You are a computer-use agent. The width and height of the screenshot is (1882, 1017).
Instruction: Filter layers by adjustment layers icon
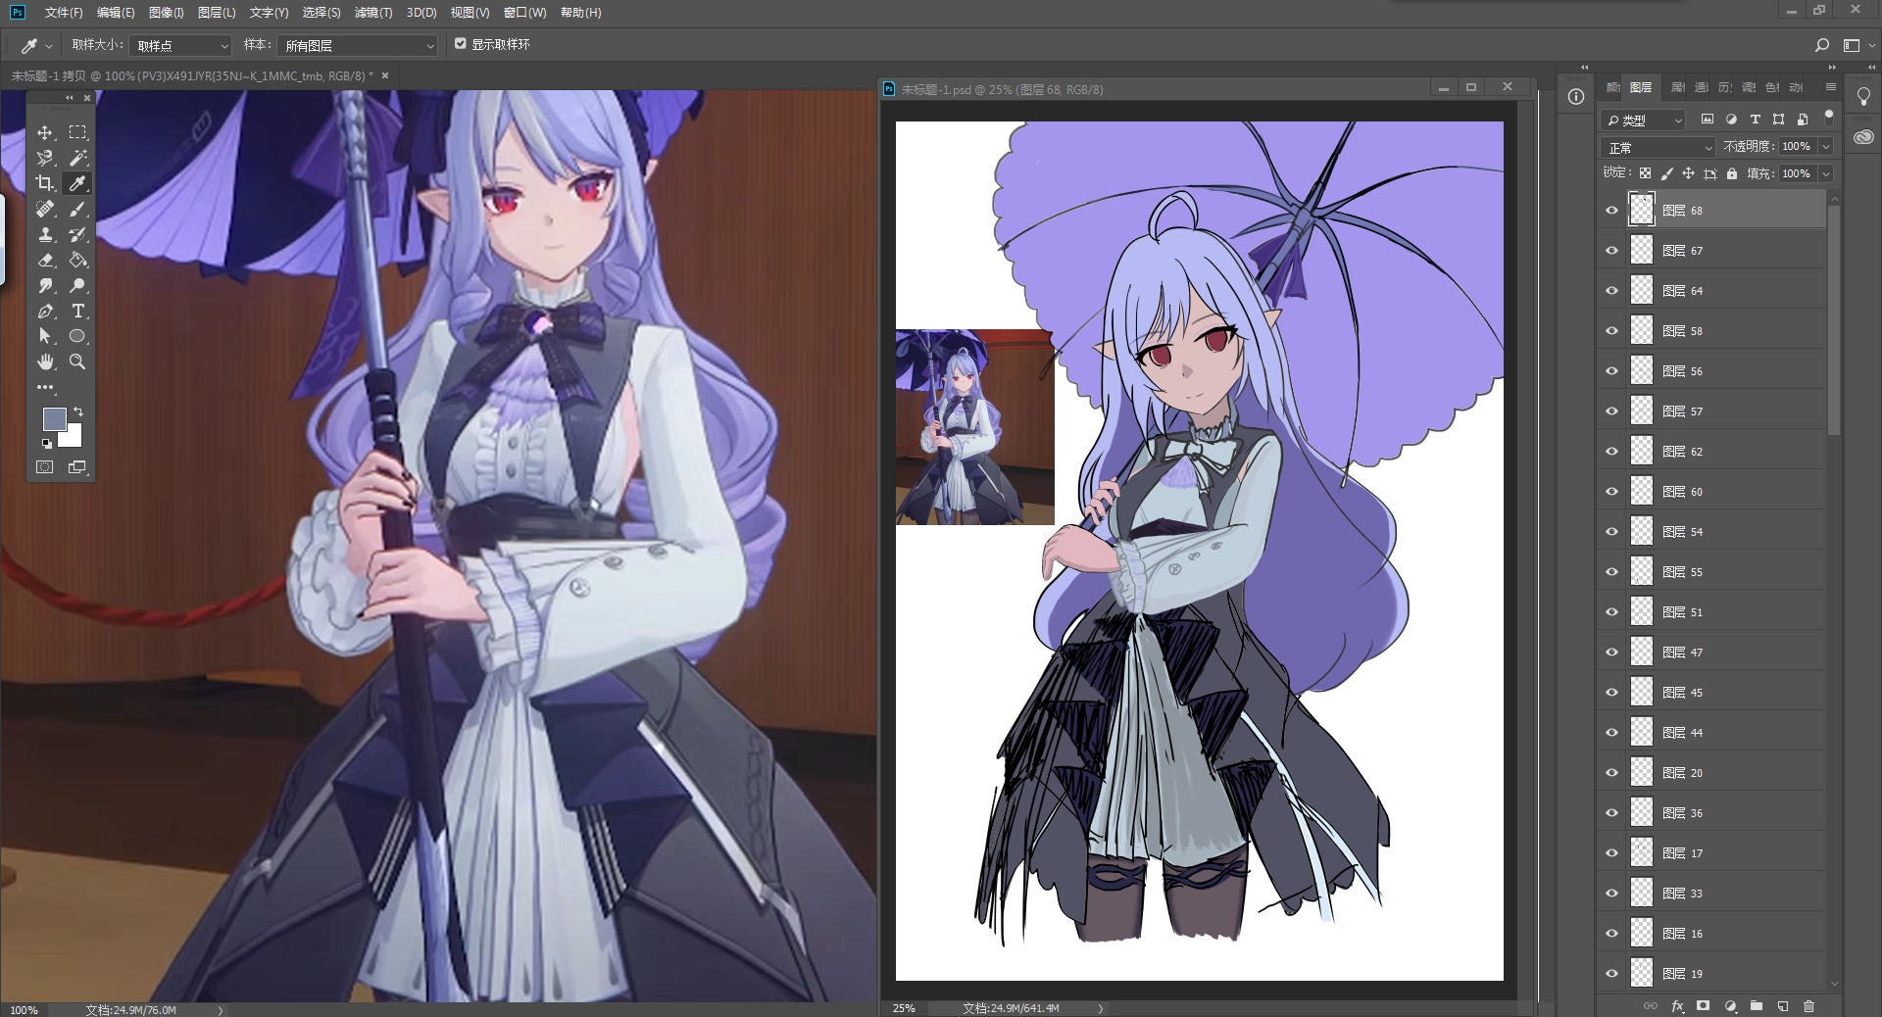[x=1731, y=120]
